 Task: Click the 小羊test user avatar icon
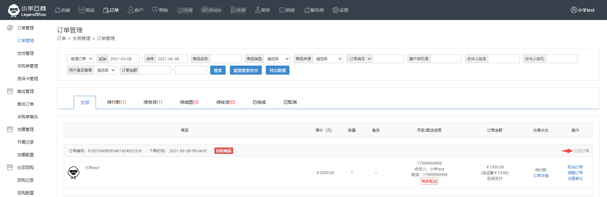[x=574, y=10]
